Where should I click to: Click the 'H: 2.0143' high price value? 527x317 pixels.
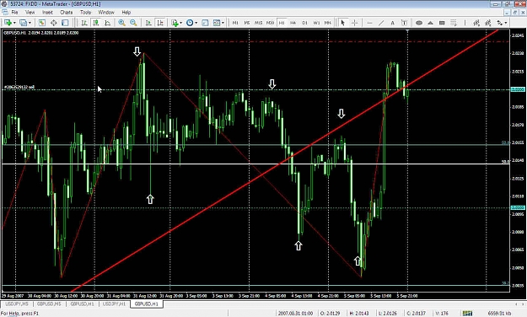point(359,314)
